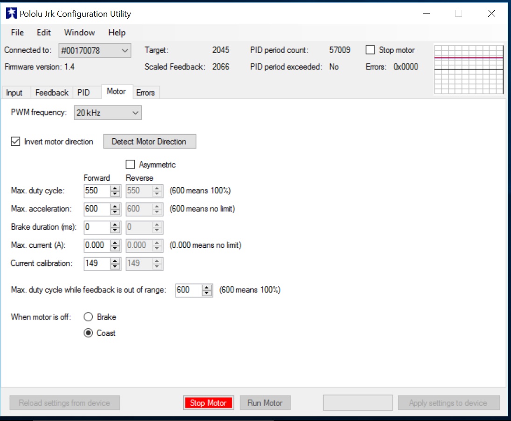Increase Forward max current with up arrow

point(115,243)
